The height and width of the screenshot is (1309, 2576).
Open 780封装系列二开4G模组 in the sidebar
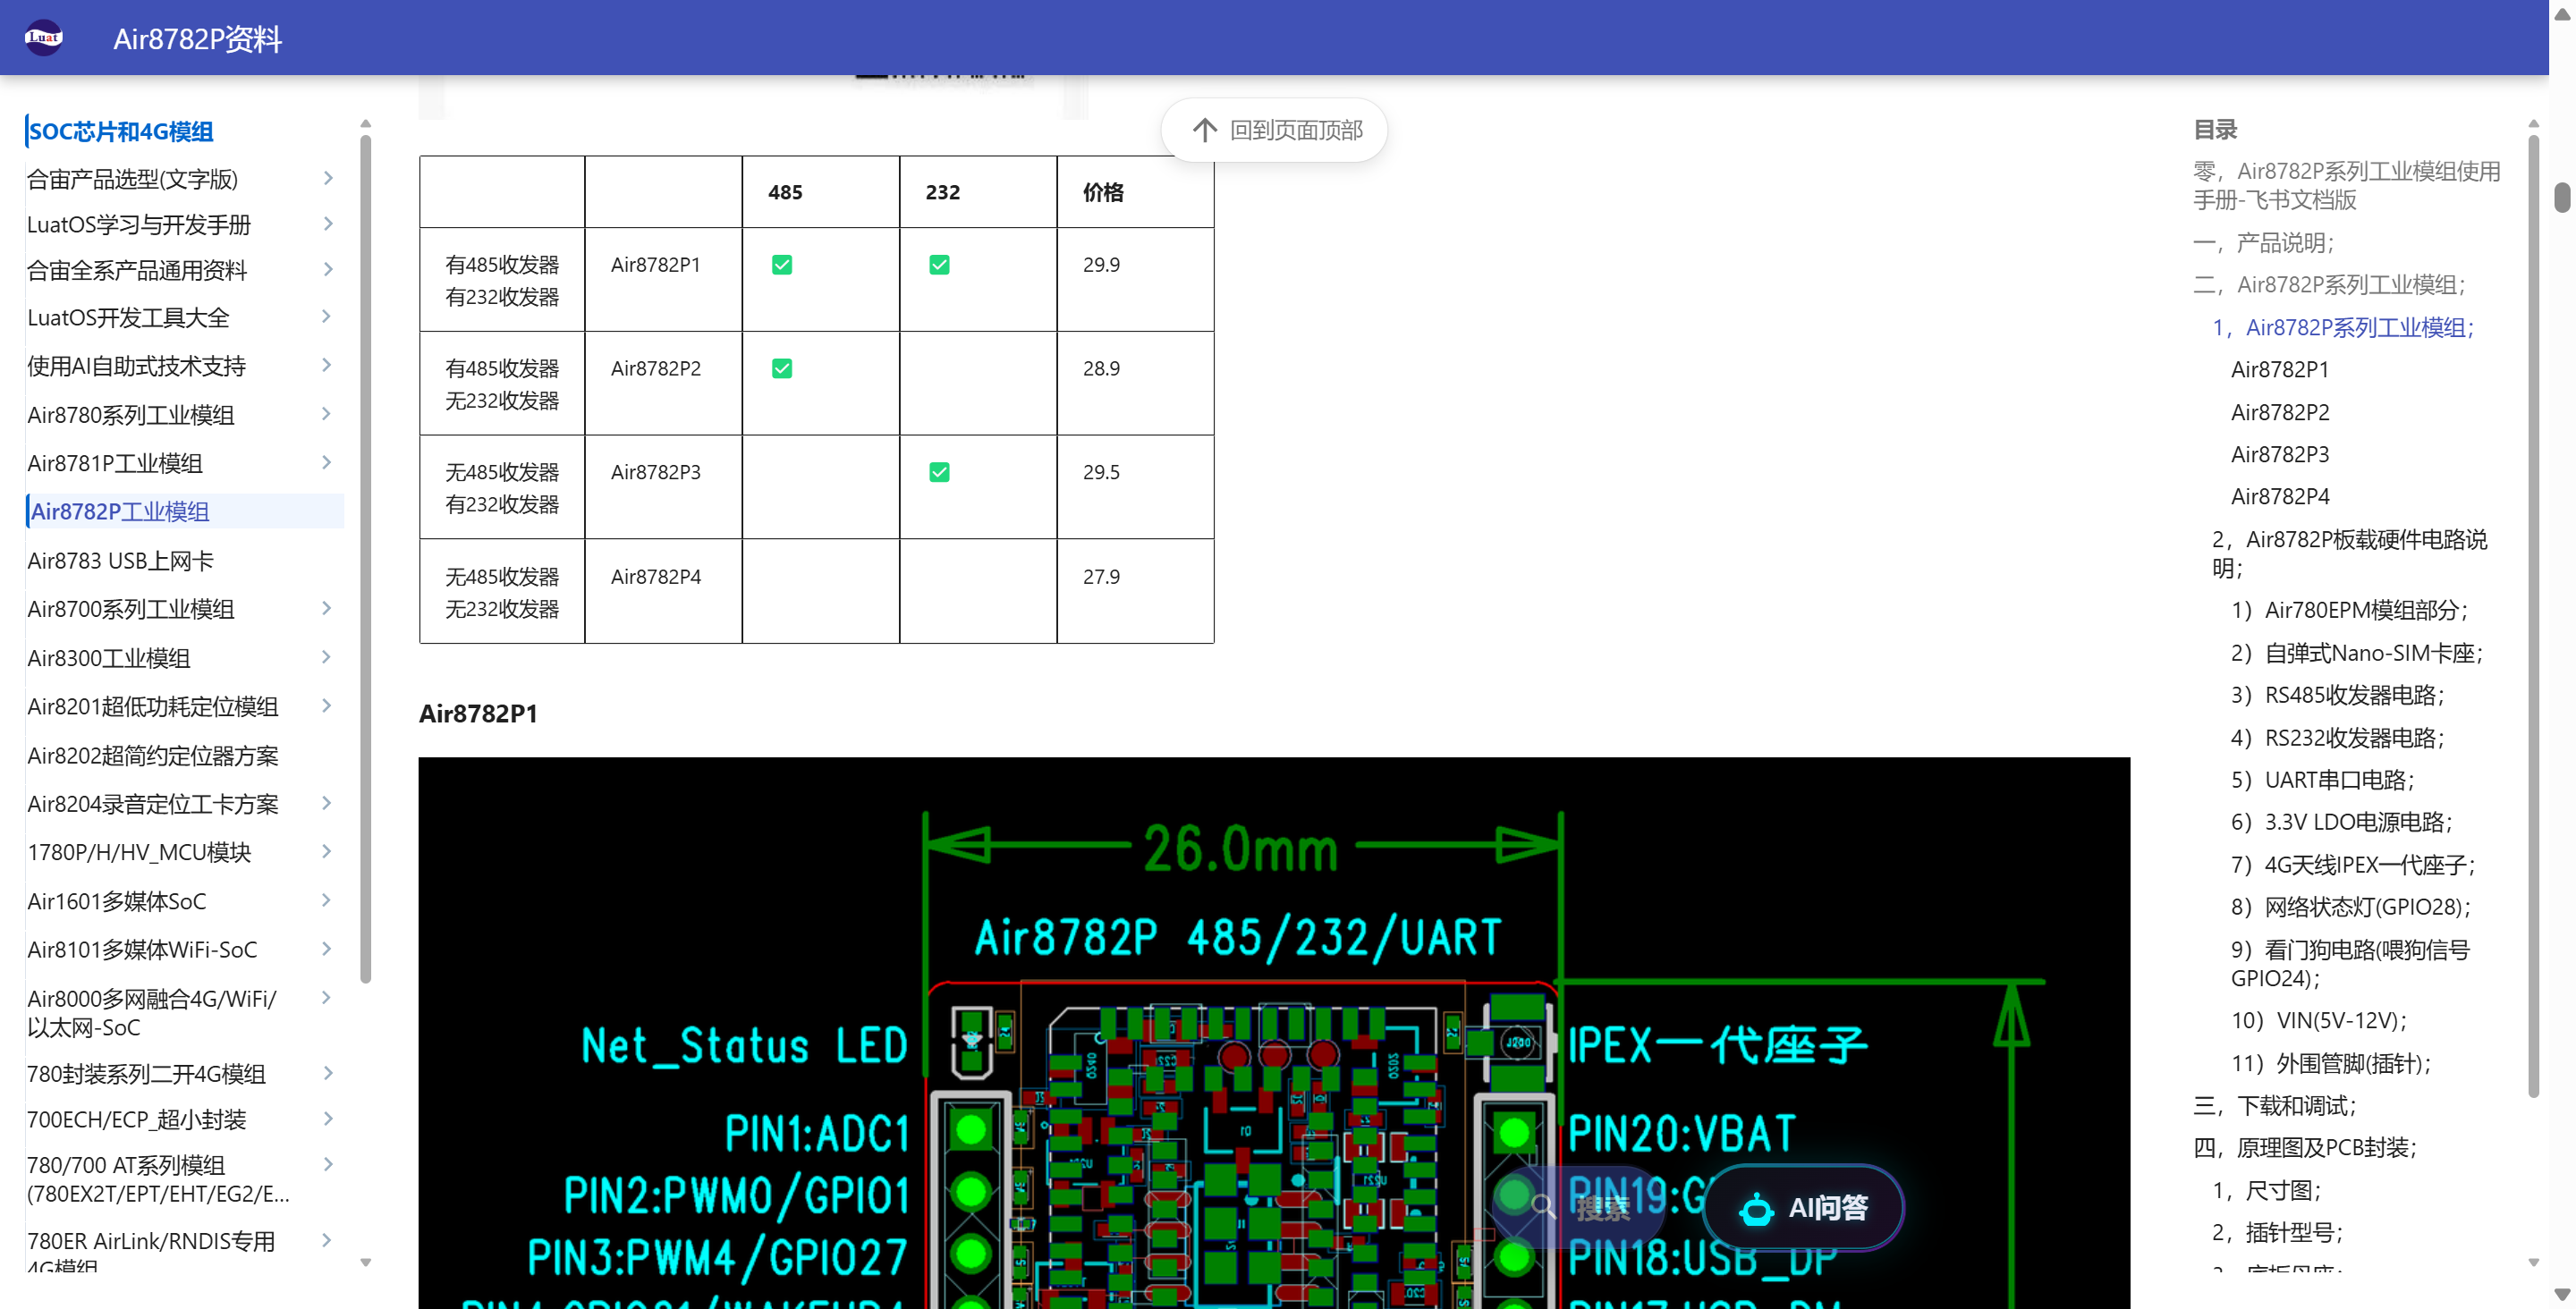(146, 1074)
